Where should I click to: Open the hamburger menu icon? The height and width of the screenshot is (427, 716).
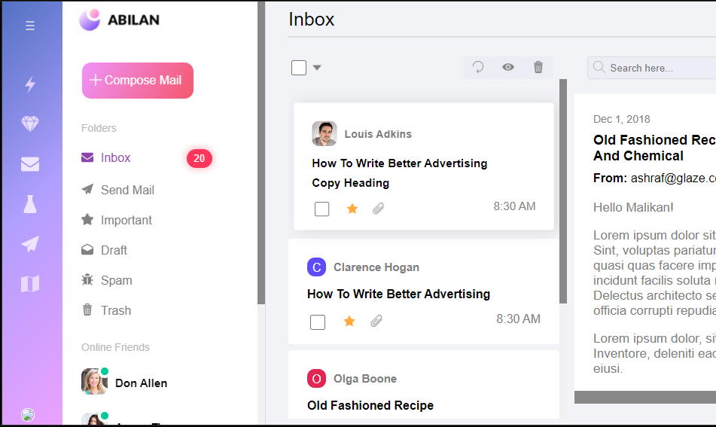point(30,26)
